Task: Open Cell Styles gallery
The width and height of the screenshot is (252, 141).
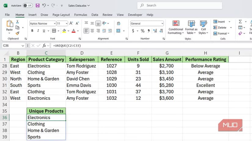Action: (x=203, y=27)
